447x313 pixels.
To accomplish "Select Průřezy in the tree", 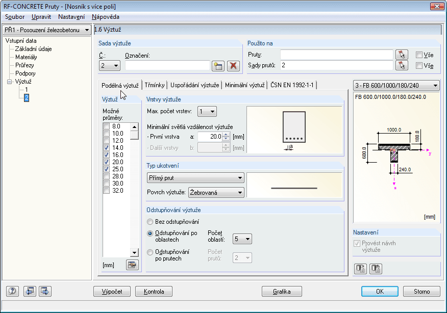I will click(x=24, y=65).
